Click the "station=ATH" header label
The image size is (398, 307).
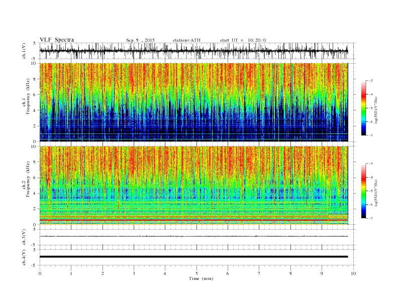pos(186,40)
